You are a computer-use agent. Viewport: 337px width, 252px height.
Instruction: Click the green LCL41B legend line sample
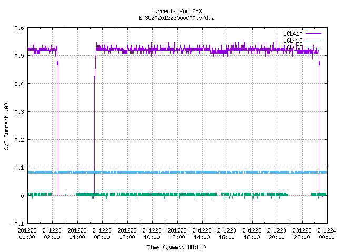[x=313, y=40]
